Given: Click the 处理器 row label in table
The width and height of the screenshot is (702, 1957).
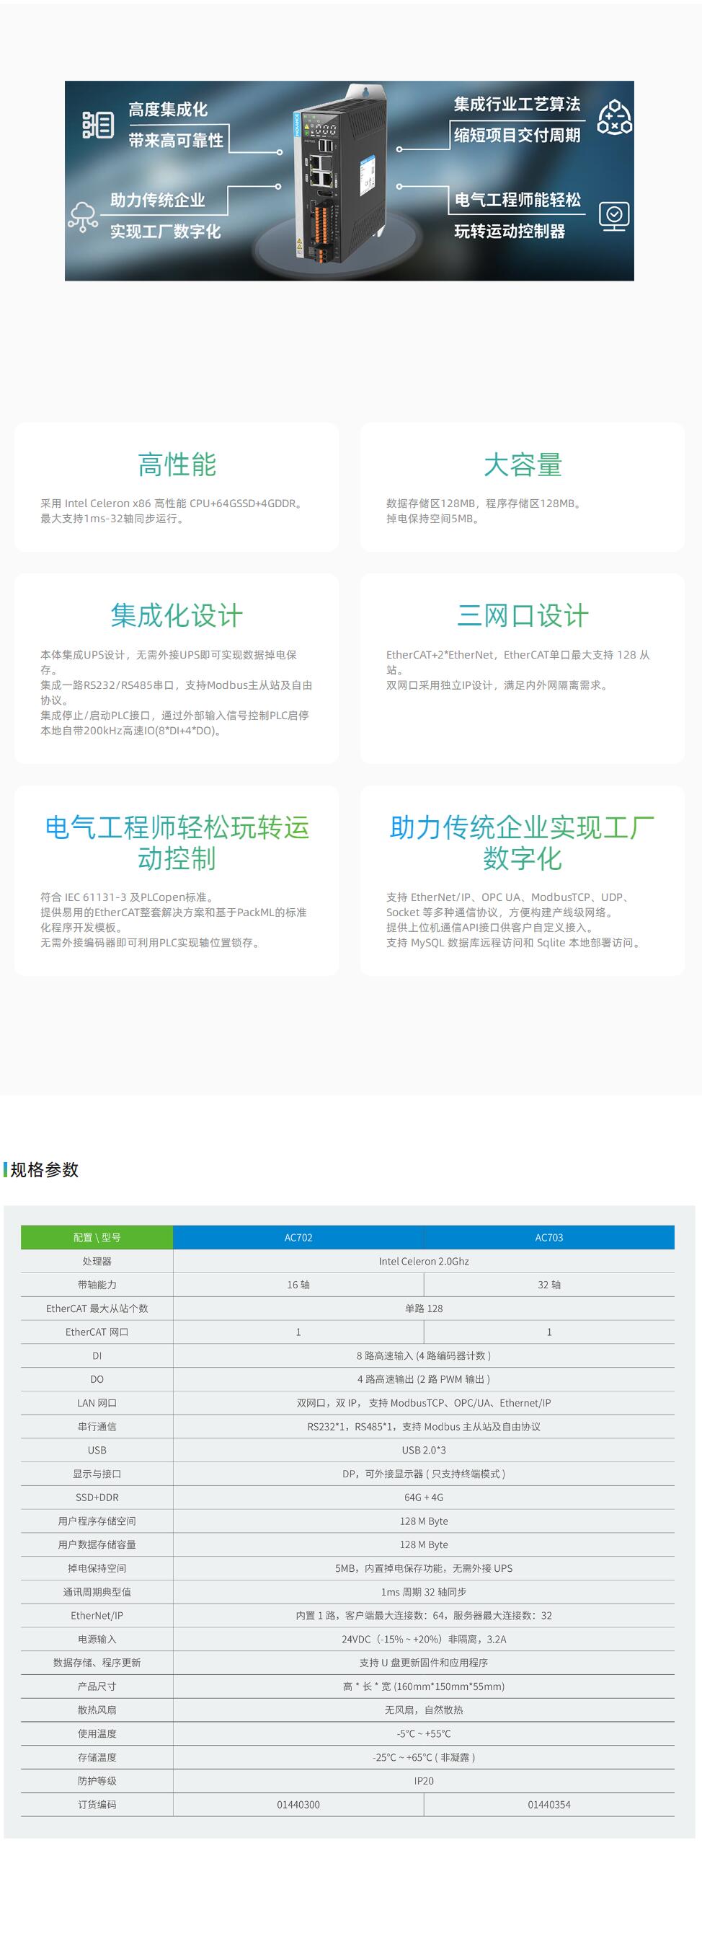Looking at the screenshot, I should point(97,1261).
